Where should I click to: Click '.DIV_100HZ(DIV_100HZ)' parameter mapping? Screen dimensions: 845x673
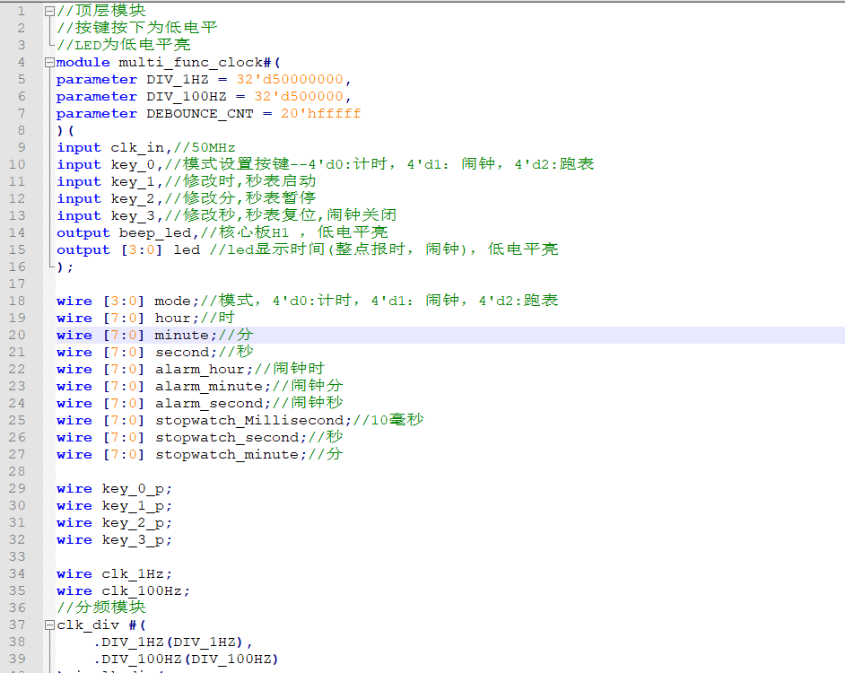click(x=186, y=659)
